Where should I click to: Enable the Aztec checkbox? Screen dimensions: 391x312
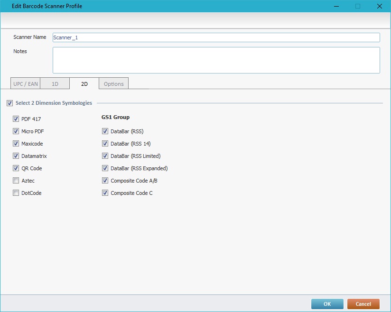coord(16,181)
